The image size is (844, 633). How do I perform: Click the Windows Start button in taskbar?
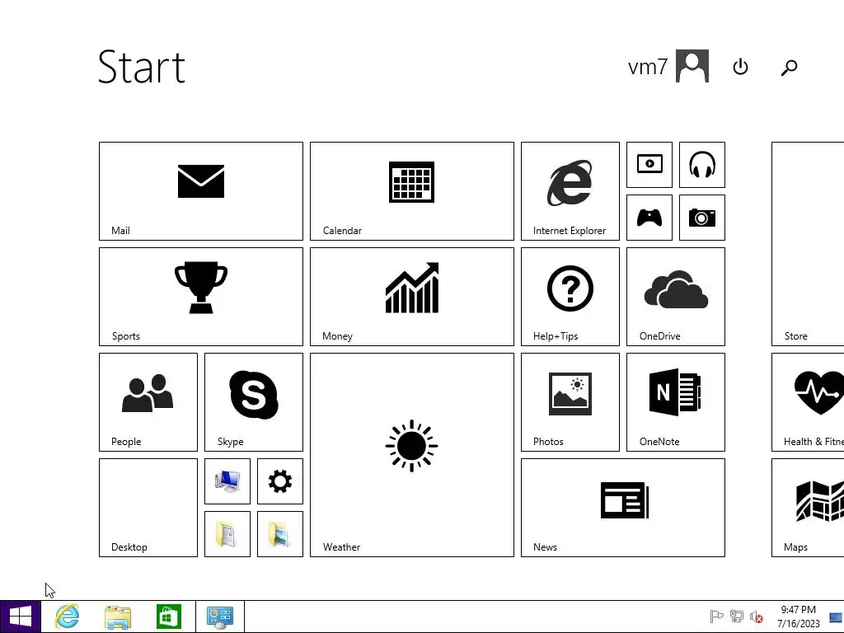[x=21, y=617]
